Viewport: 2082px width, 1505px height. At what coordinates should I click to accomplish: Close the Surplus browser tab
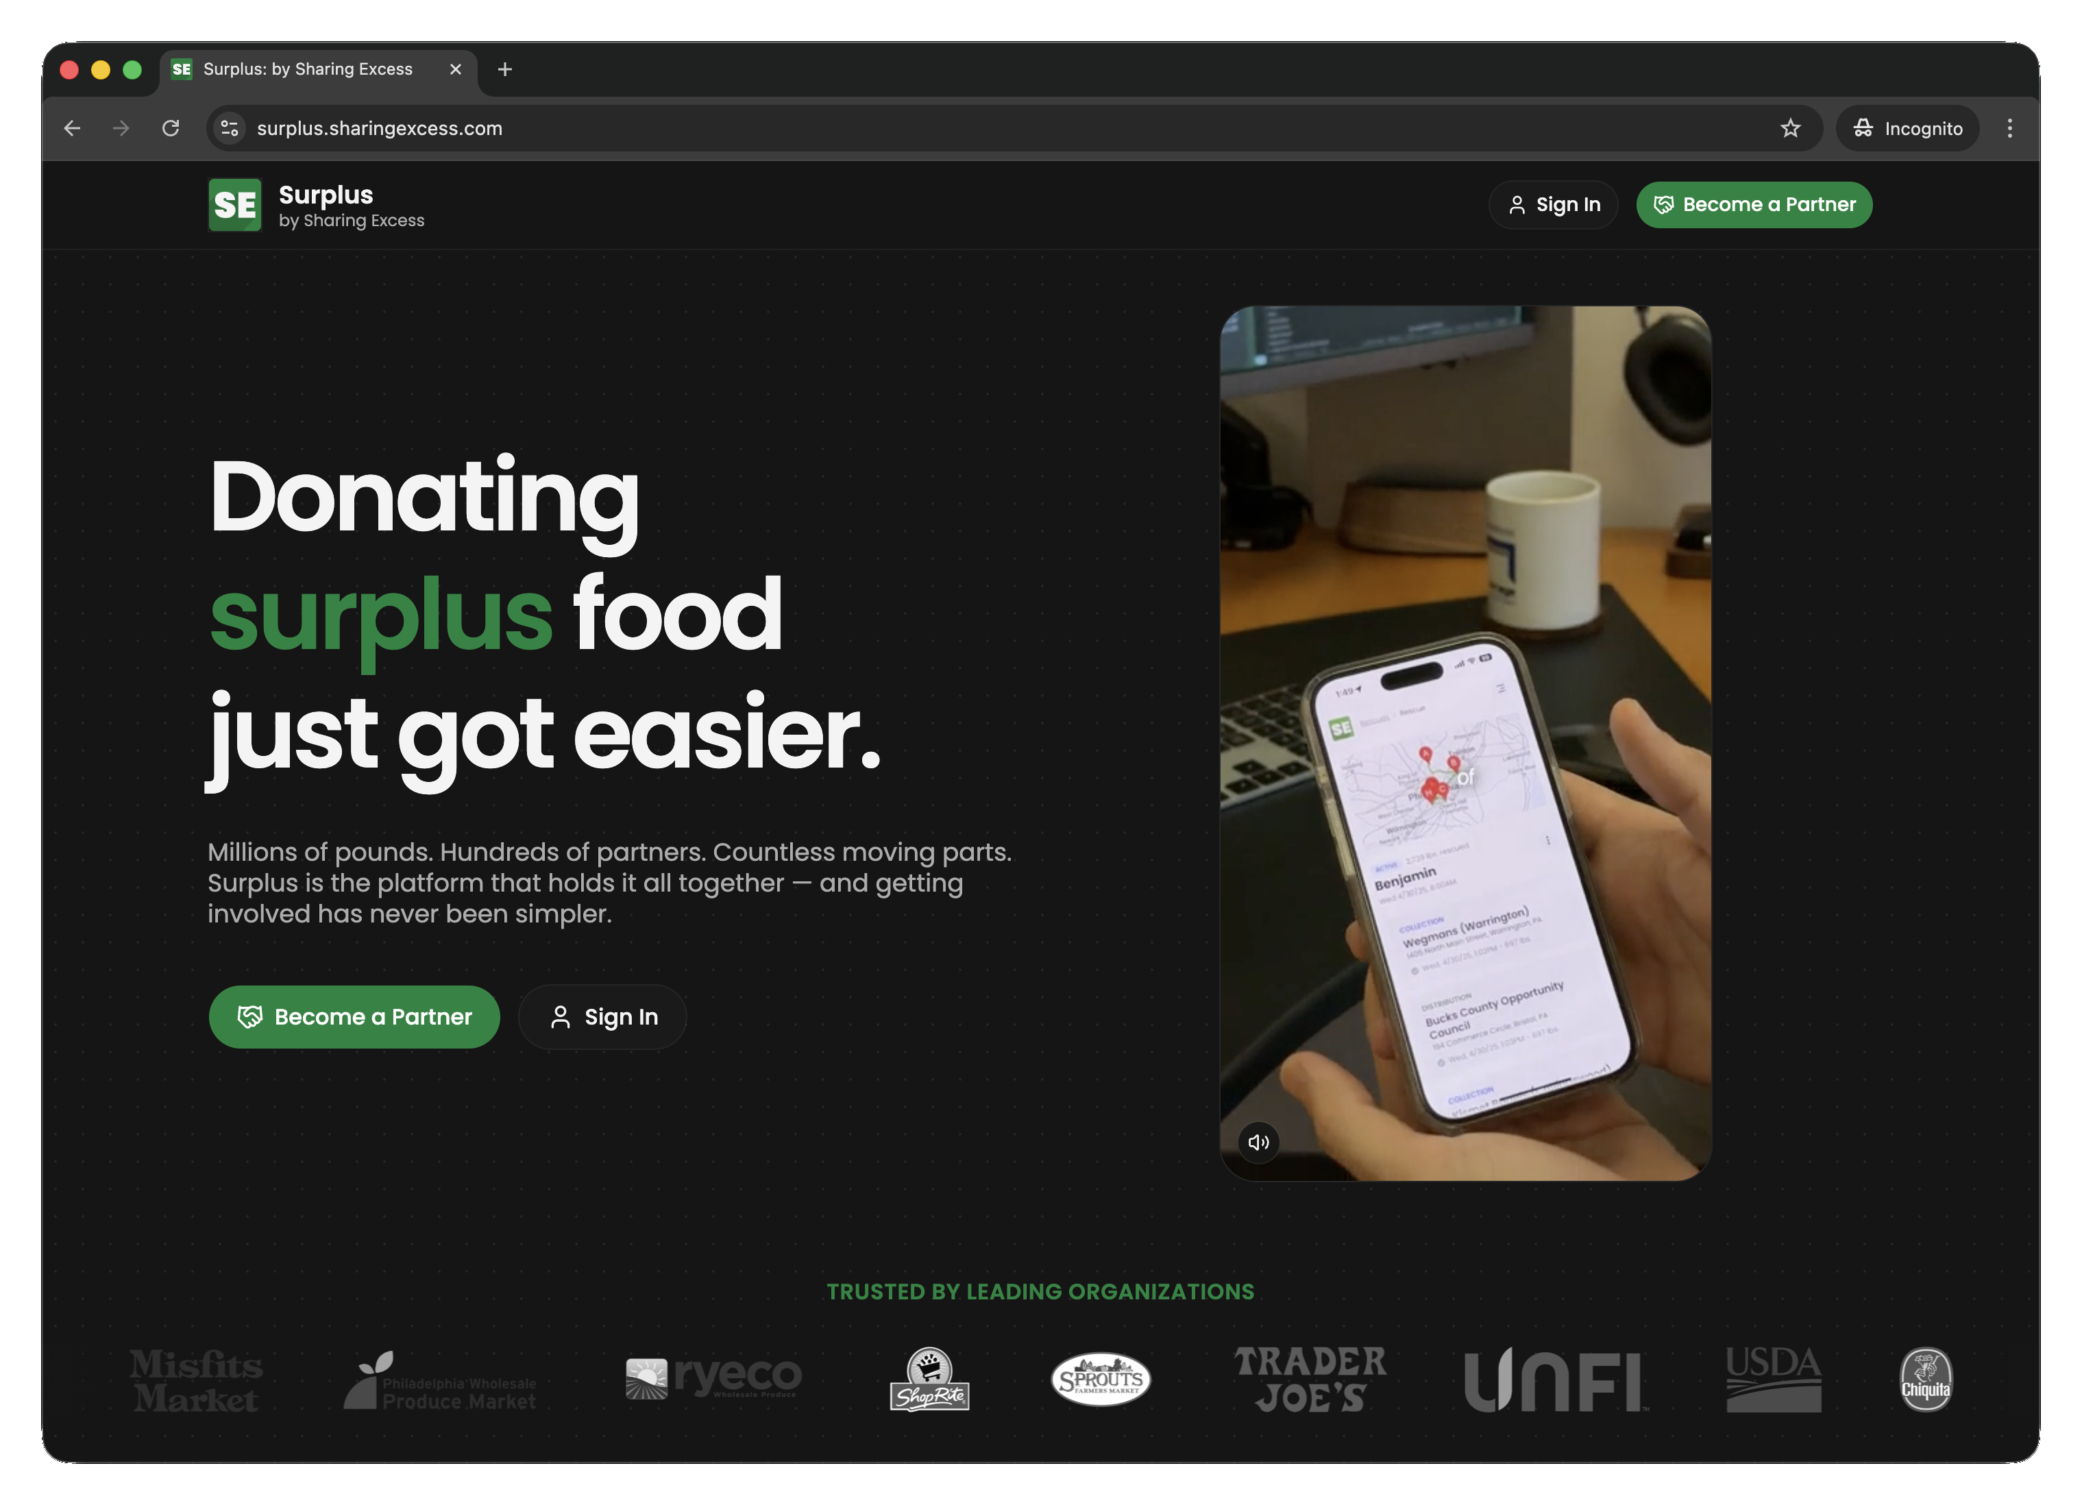click(x=455, y=70)
